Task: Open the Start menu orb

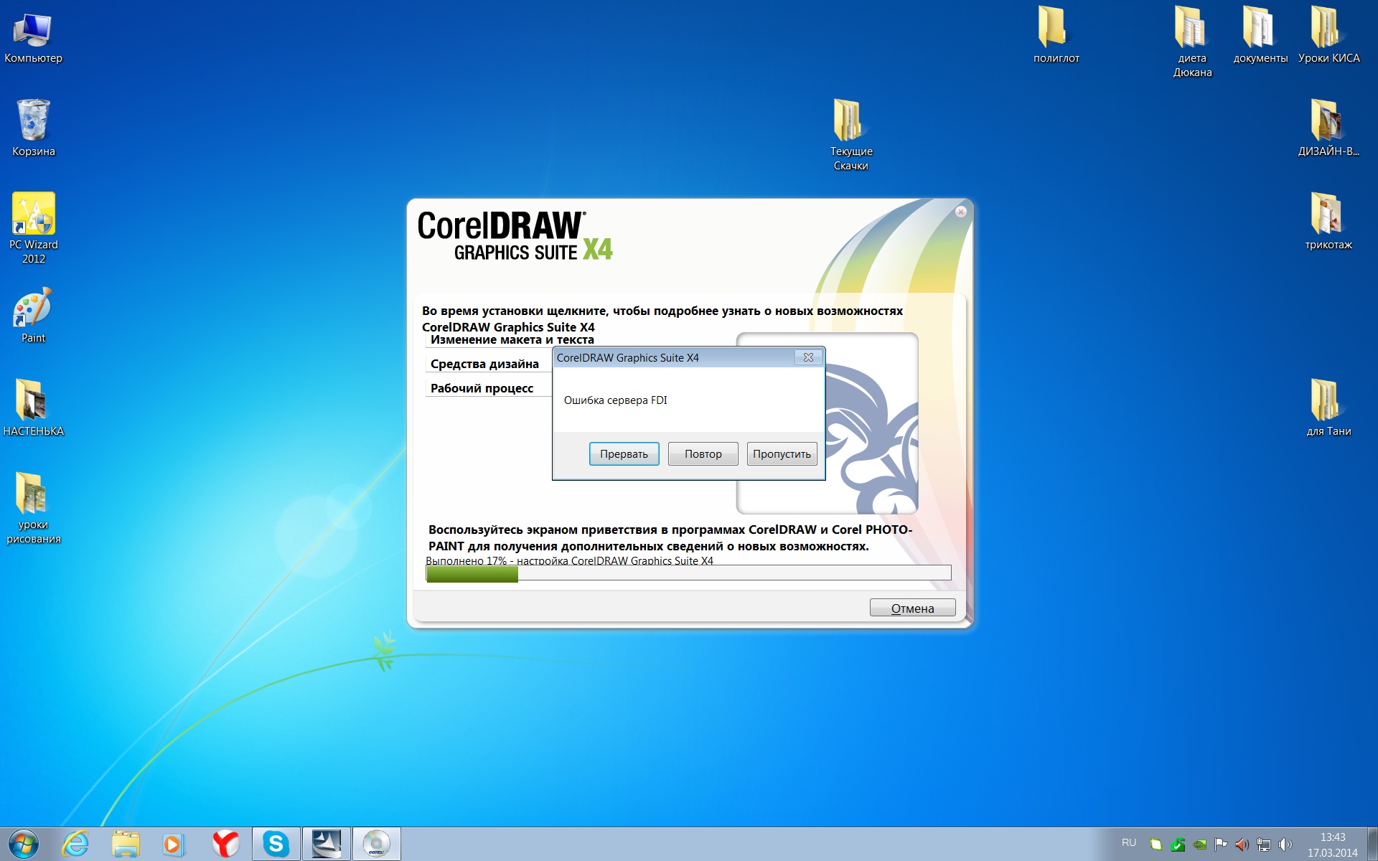Action: 24,844
